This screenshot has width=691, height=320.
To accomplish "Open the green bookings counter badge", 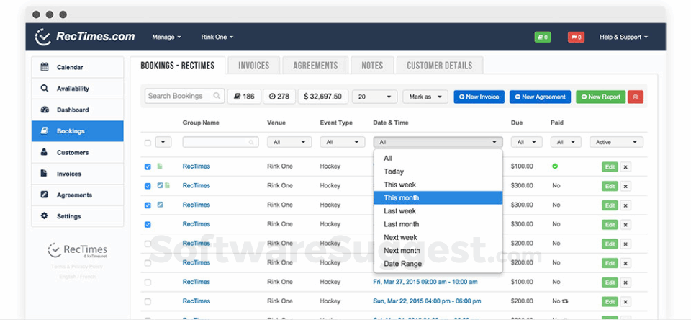I will (x=543, y=37).
